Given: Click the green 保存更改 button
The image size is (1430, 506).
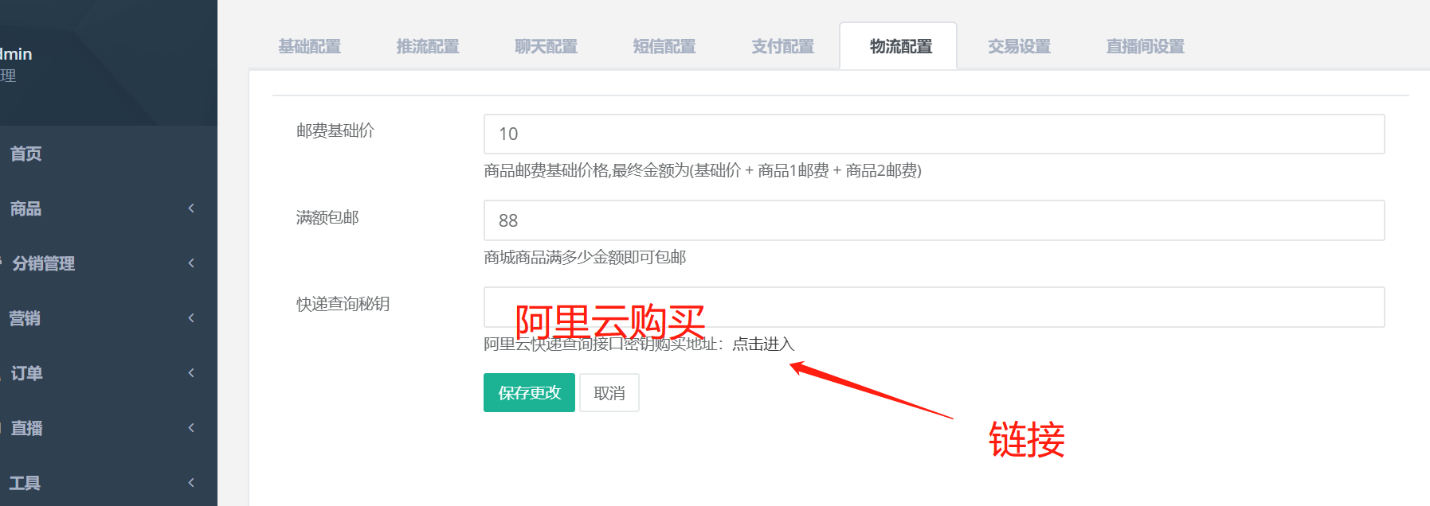Looking at the screenshot, I should click(529, 392).
